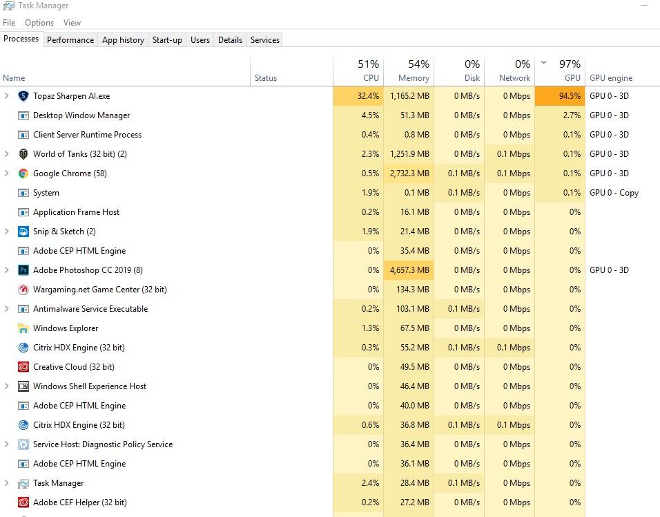Click the Adobe CEP HTML Engine icon at 35.4 MB
Viewport: 660px width, 517px height.
[23, 251]
